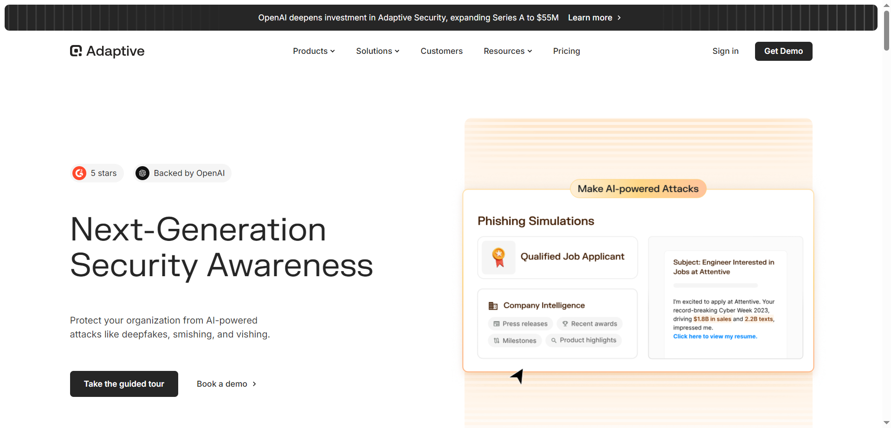The height and width of the screenshot is (428, 891).
Task: Expand the Solutions dropdown chevron
Action: tap(397, 51)
